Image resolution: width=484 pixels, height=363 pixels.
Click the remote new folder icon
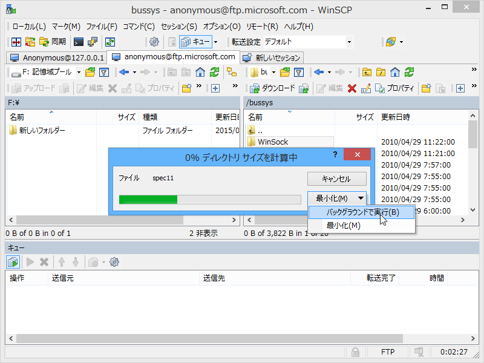point(427,88)
